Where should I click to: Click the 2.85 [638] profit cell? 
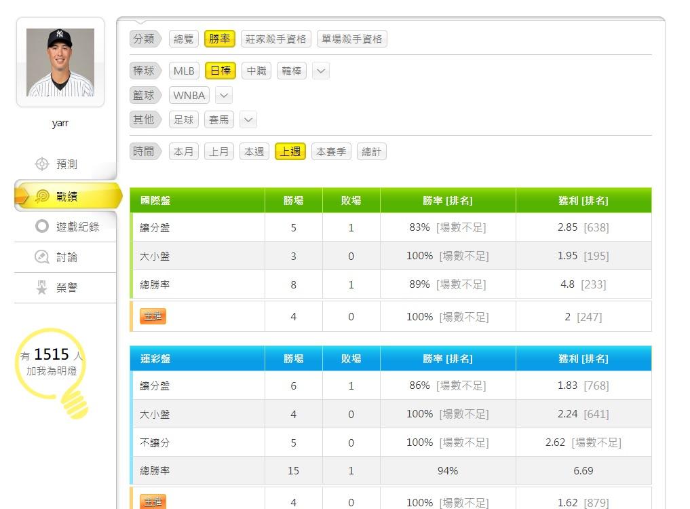583,227
